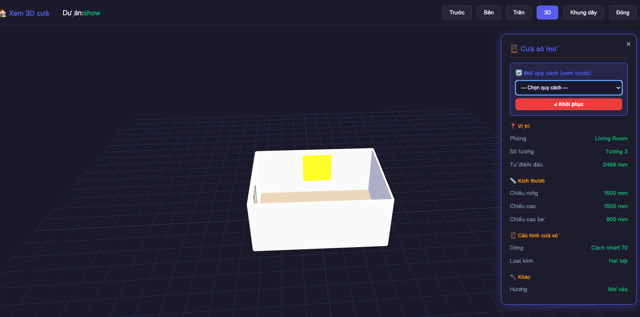The width and height of the screenshot is (640, 317).
Task: Click the "Hướng" label
Action: click(x=519, y=289)
